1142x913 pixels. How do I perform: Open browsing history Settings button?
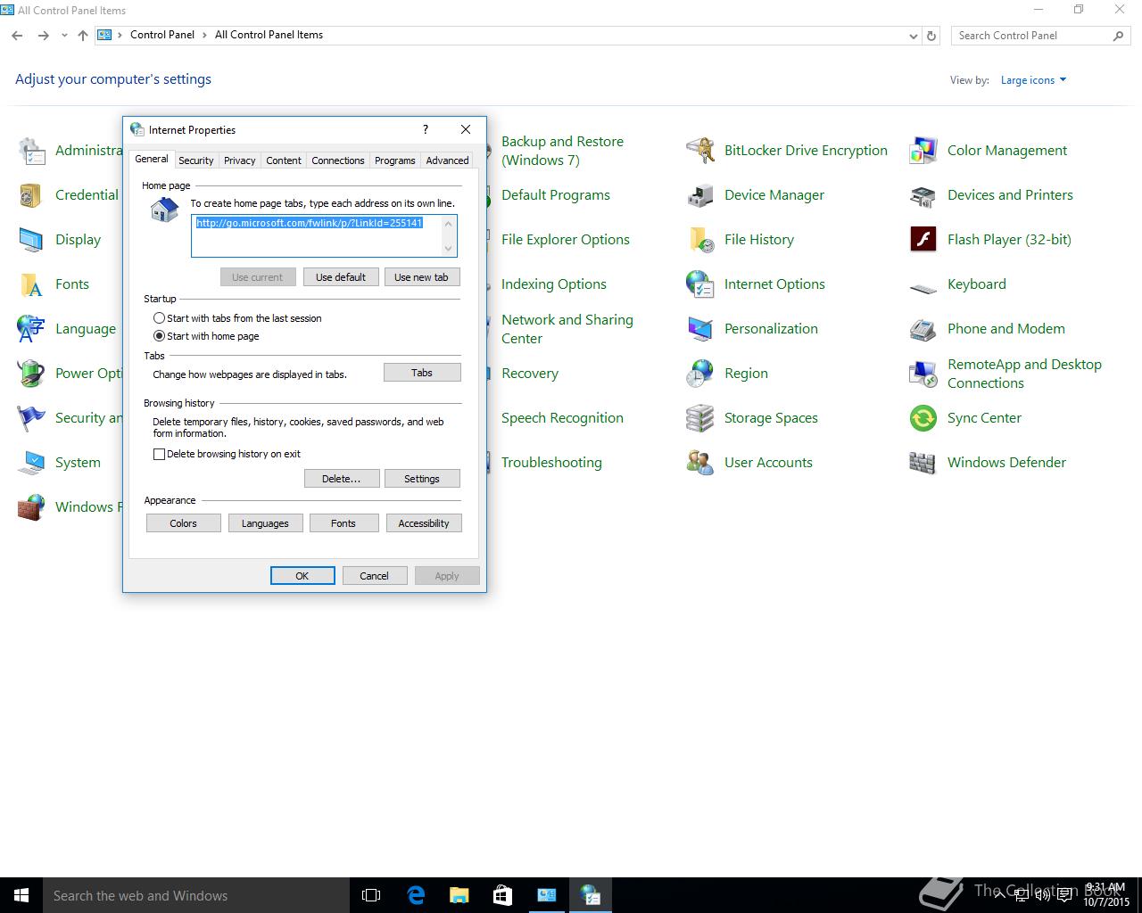[x=422, y=479]
